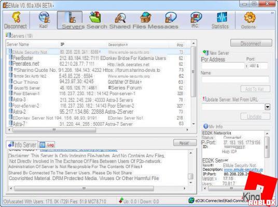Open the Statistics toolbar icon
The width and height of the screenshot is (278, 207).
click(x=221, y=18)
